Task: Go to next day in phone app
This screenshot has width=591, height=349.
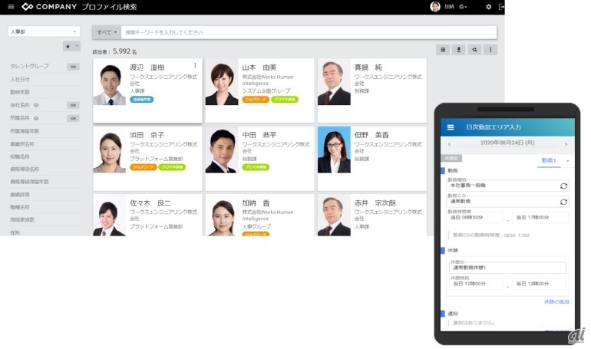Action: coord(566,144)
